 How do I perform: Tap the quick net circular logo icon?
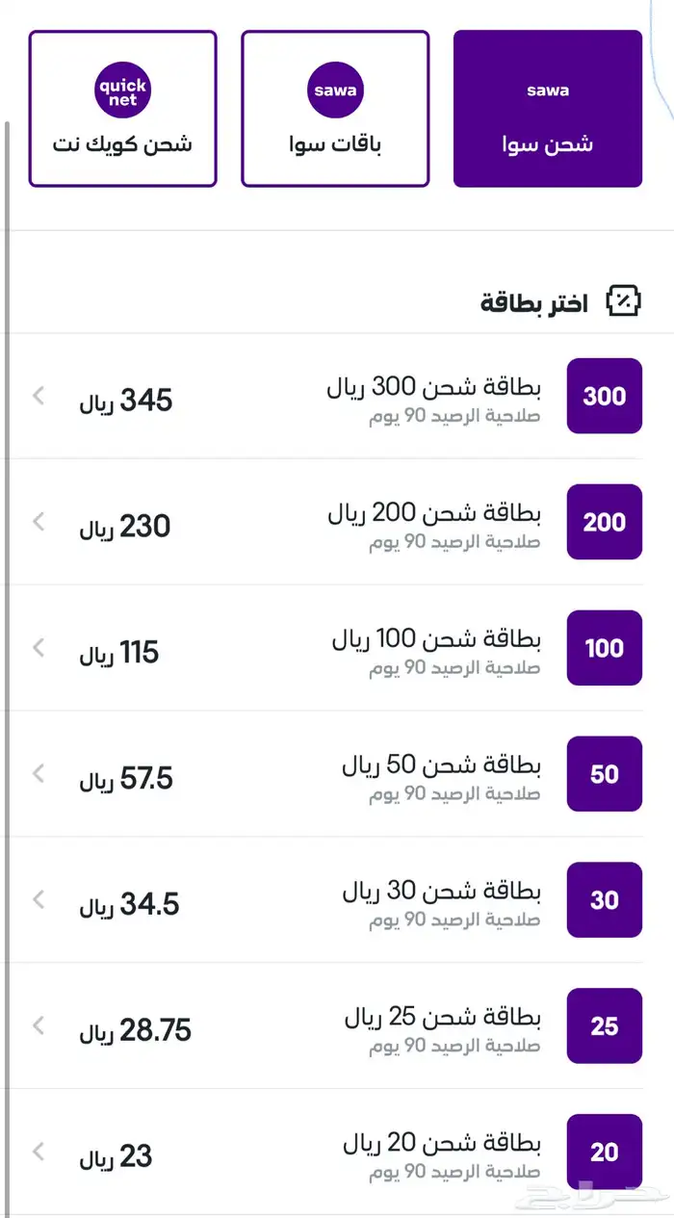pos(122,89)
